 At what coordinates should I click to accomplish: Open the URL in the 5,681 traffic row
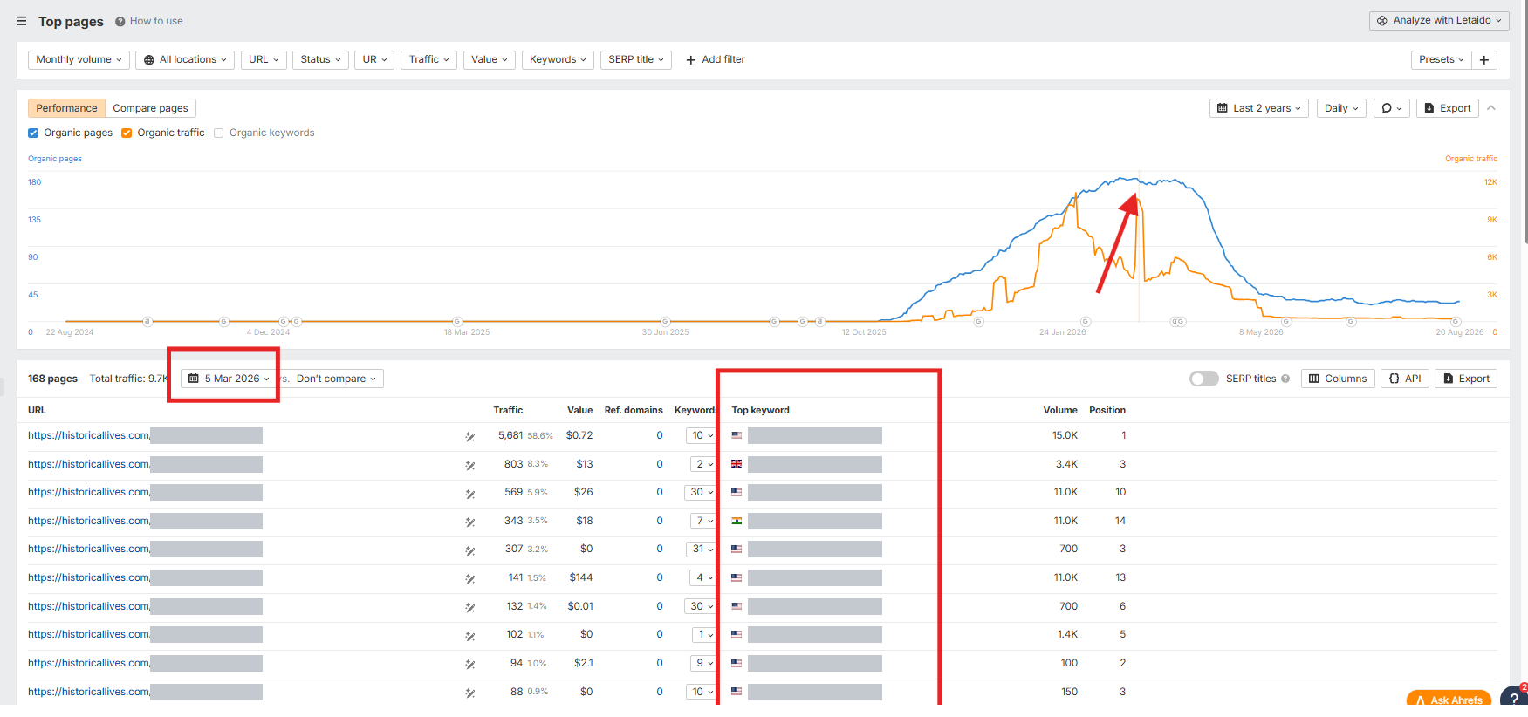pyautogui.click(x=145, y=435)
